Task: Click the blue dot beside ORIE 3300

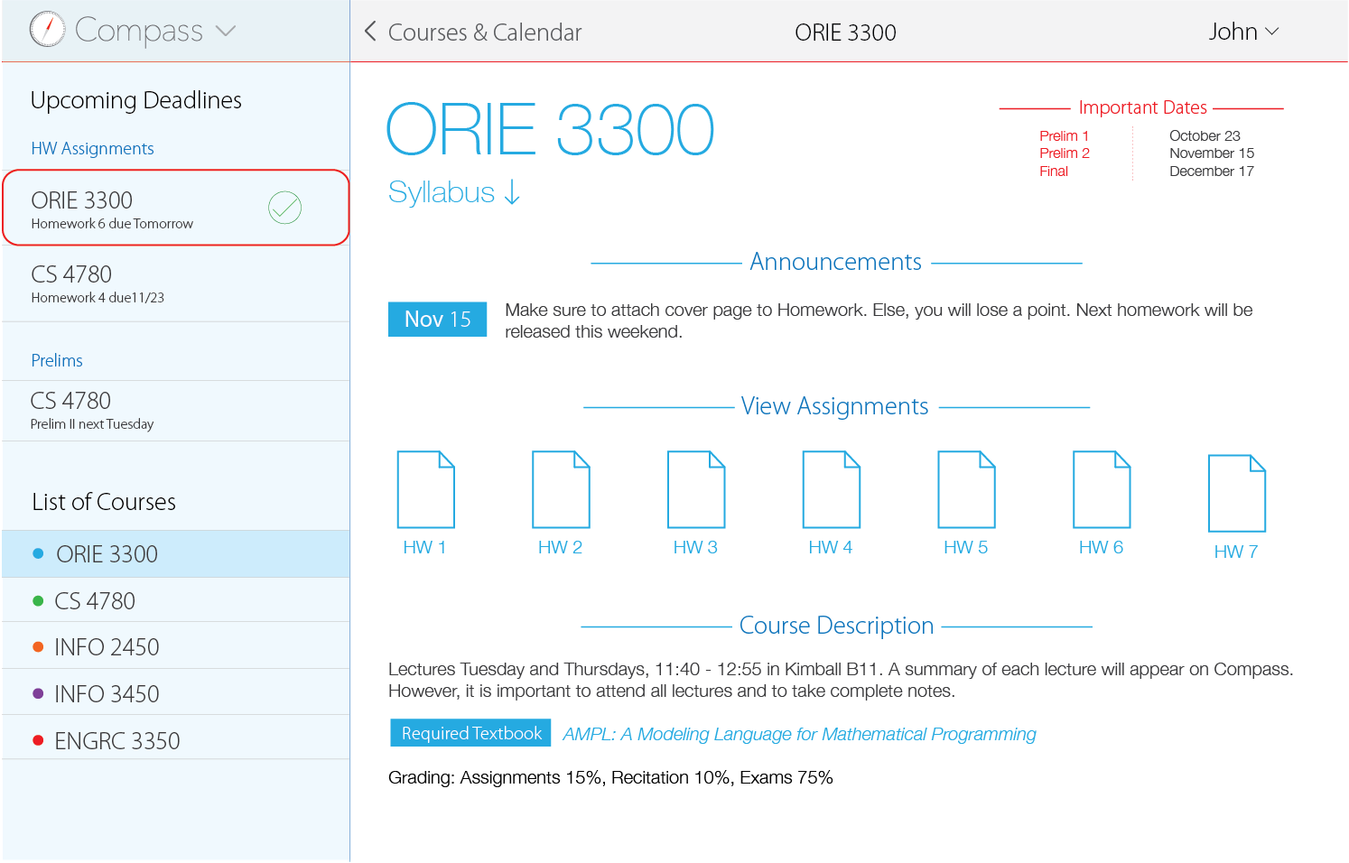Action: pos(38,553)
